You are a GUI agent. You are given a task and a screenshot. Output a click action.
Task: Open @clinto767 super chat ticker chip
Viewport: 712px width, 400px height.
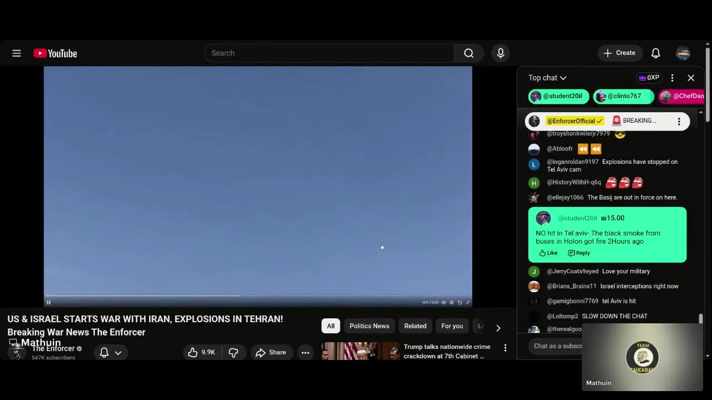623,96
